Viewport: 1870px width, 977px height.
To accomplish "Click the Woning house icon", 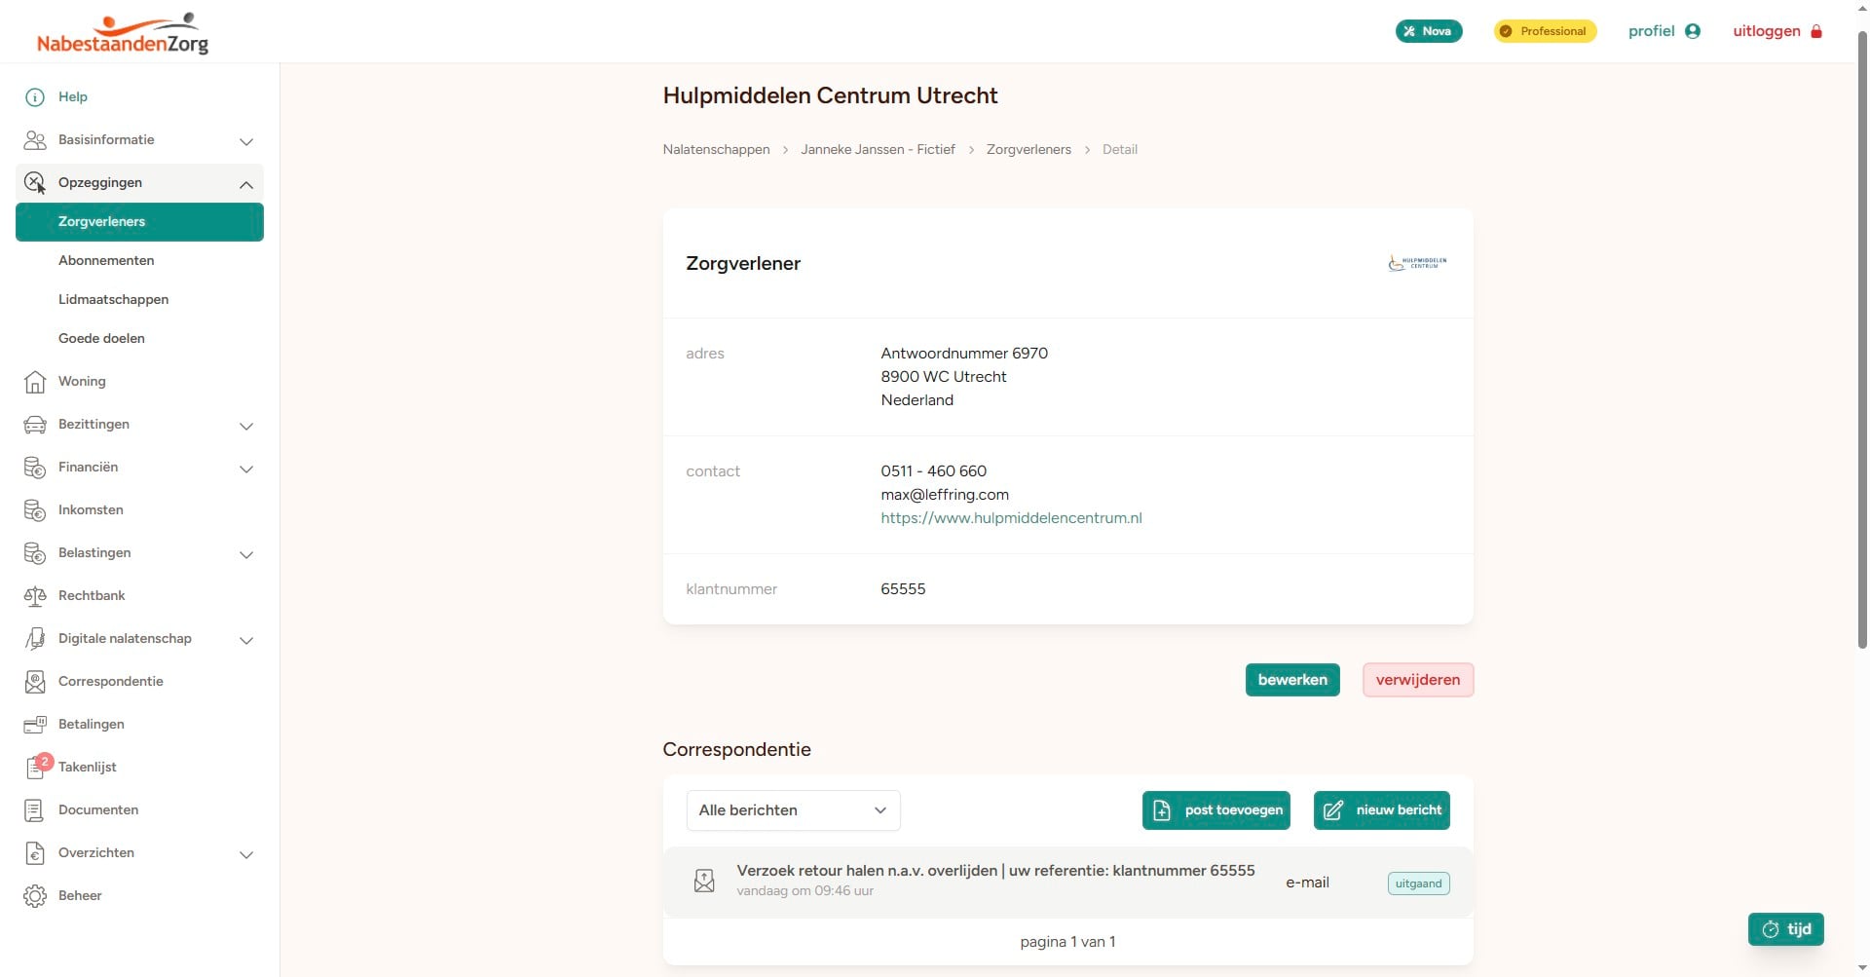I will [35, 382].
